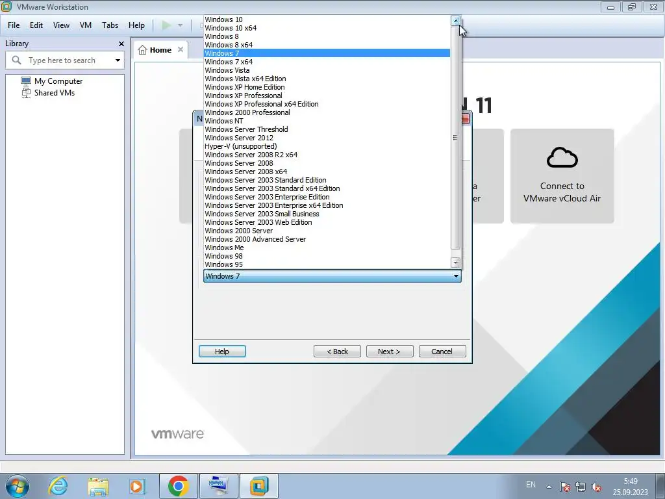Choose Windows 98 from the list
The width and height of the screenshot is (665, 499).
pyautogui.click(x=327, y=256)
